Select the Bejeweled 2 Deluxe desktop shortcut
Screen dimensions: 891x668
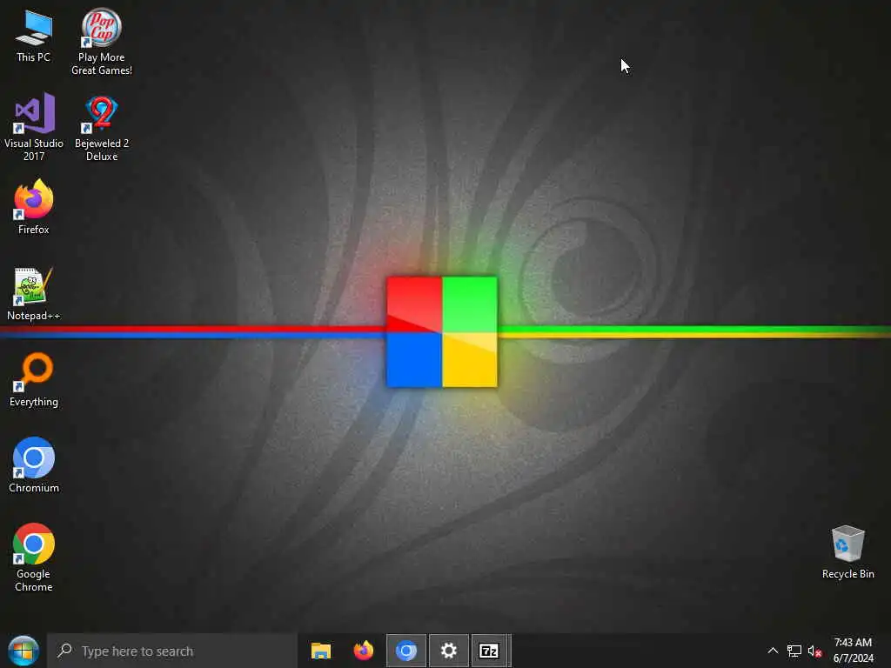pos(102,129)
